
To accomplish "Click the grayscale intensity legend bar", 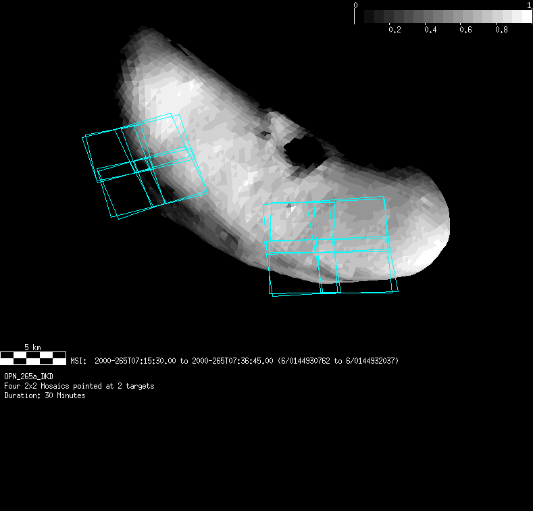I will tap(443, 16).
